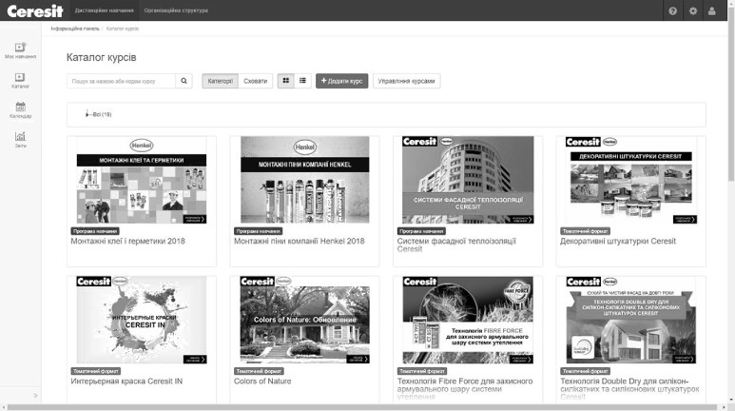Open the settings gear icon

pyautogui.click(x=693, y=10)
